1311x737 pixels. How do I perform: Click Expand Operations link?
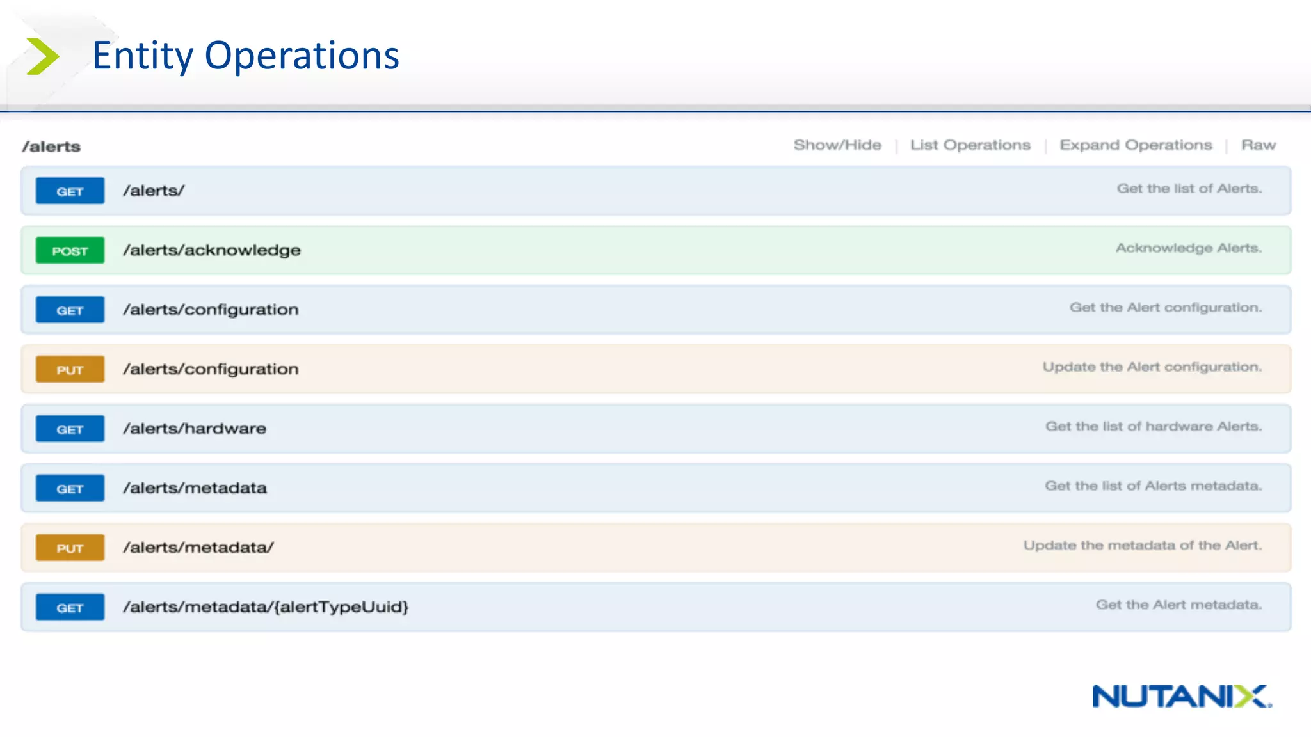pos(1136,145)
